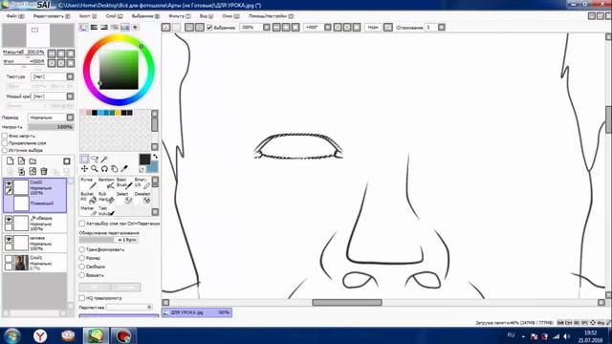Select the Источник выбора option

coord(5,150)
